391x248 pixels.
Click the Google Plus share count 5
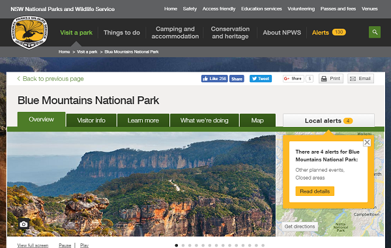click(310, 79)
